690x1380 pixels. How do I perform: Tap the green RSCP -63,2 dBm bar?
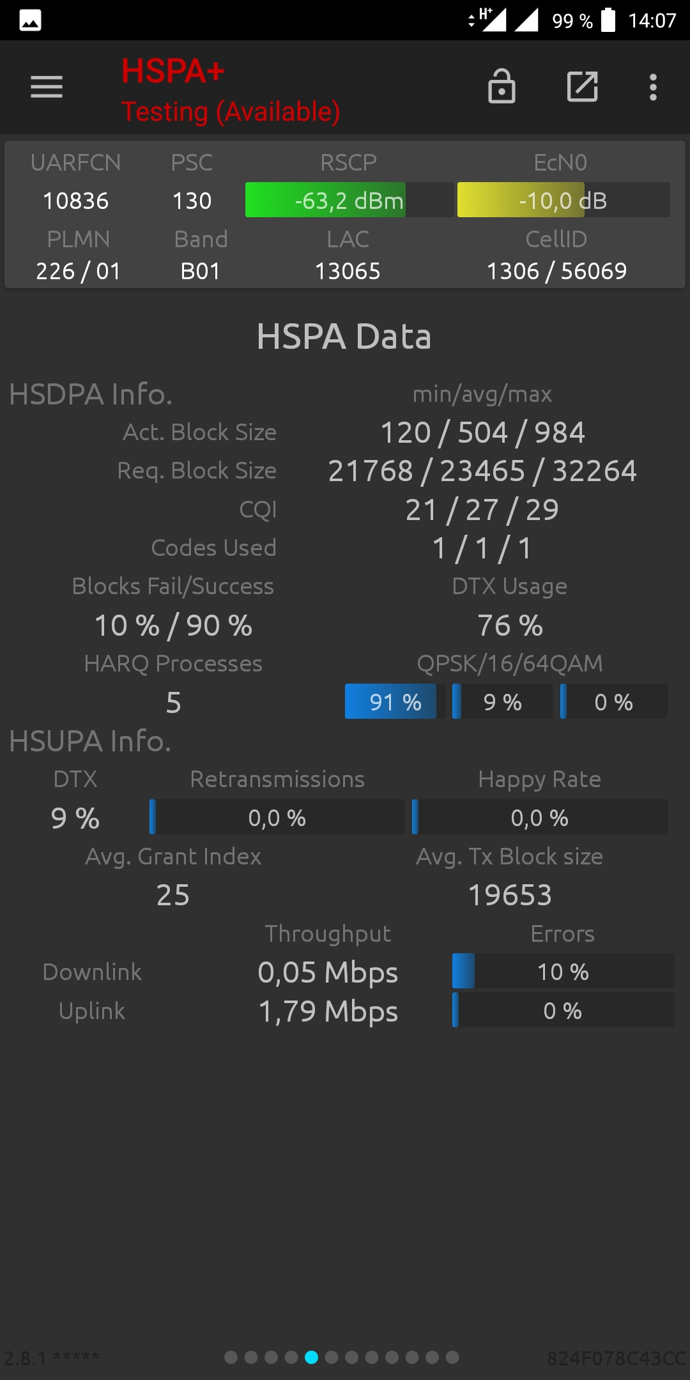[349, 200]
